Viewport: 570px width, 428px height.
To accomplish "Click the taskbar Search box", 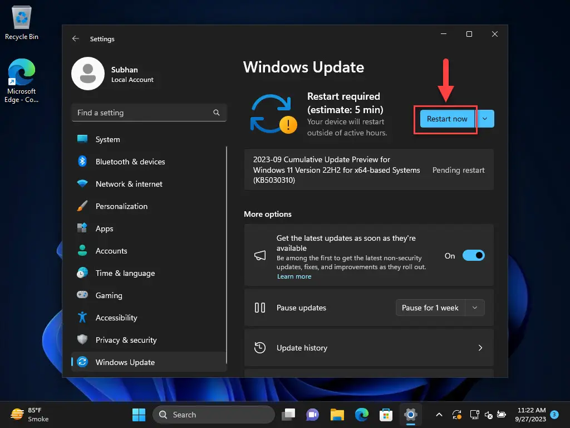I will pos(213,415).
